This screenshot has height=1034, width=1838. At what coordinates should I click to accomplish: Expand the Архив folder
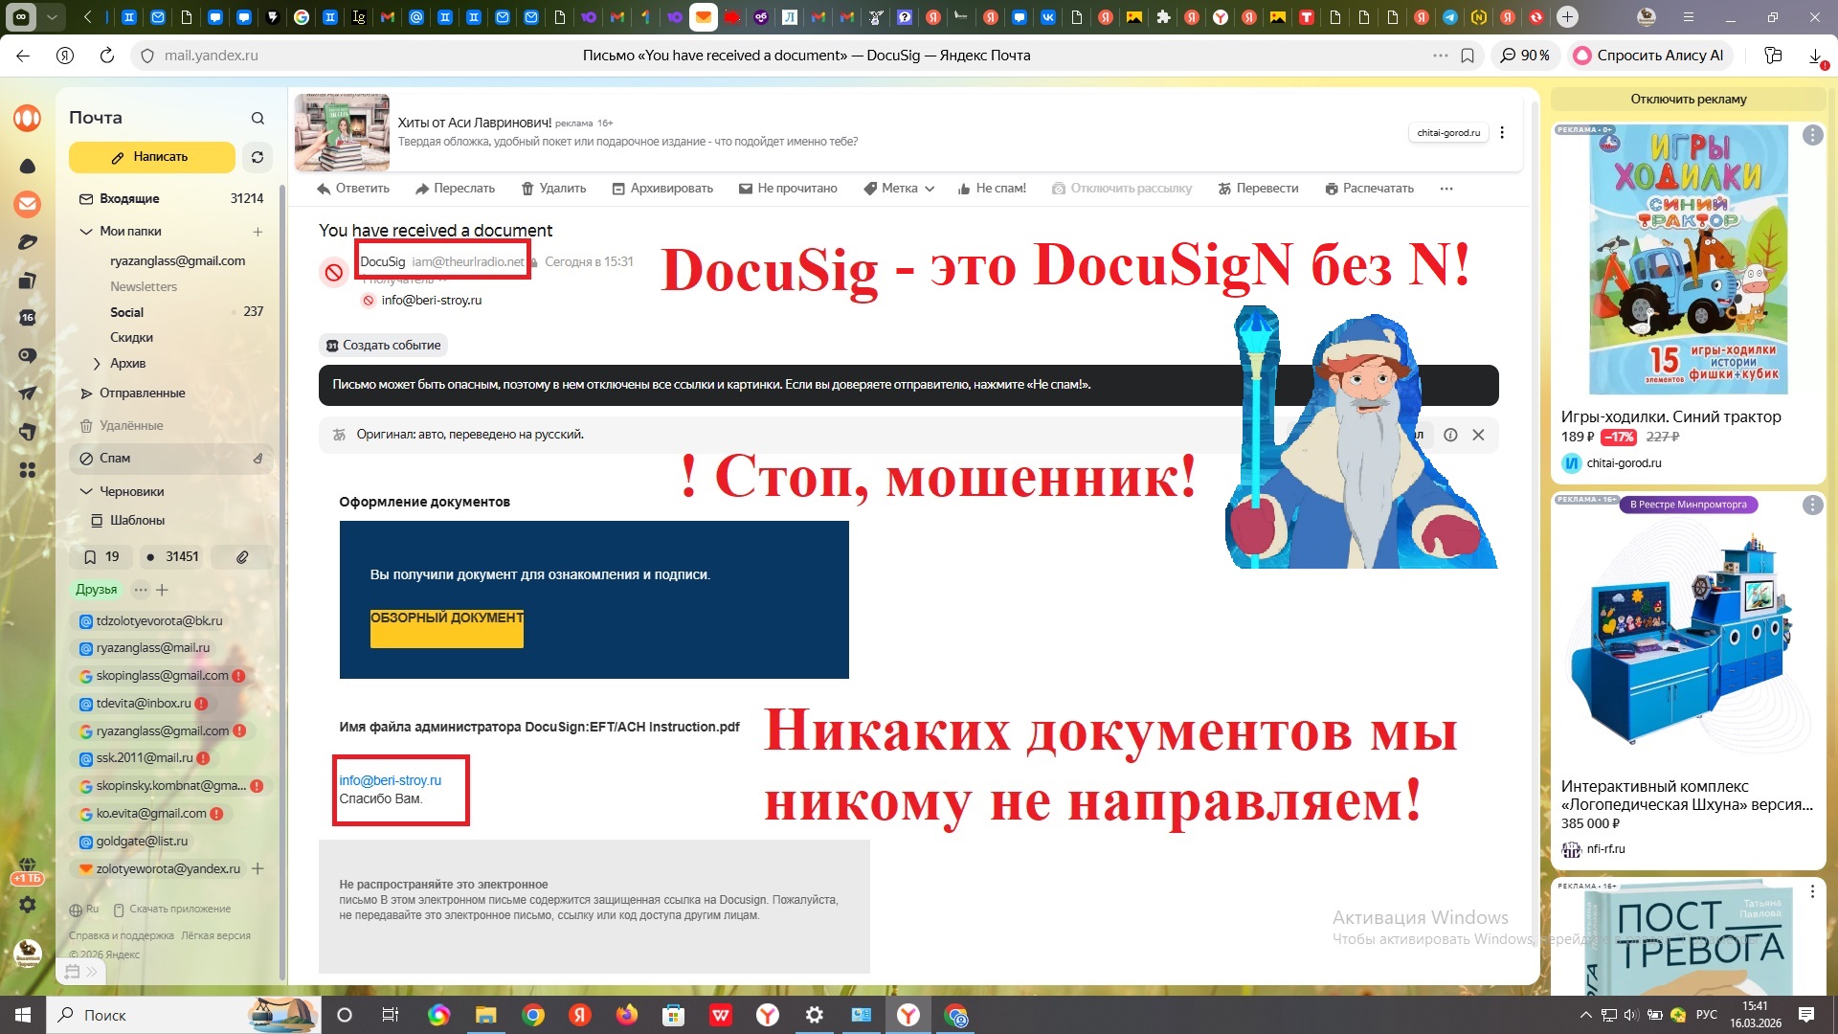97,364
